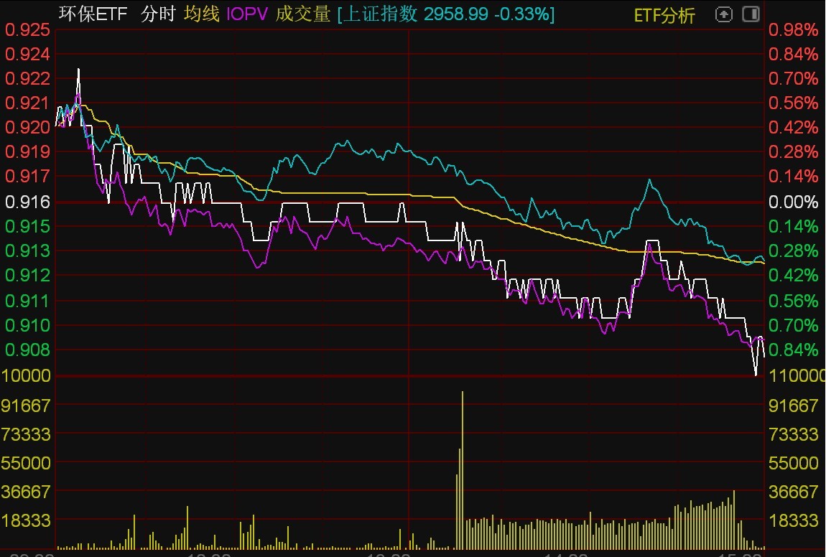Click the add-to-favorites circle icon
Screen dimensions: 826x557
click(723, 14)
